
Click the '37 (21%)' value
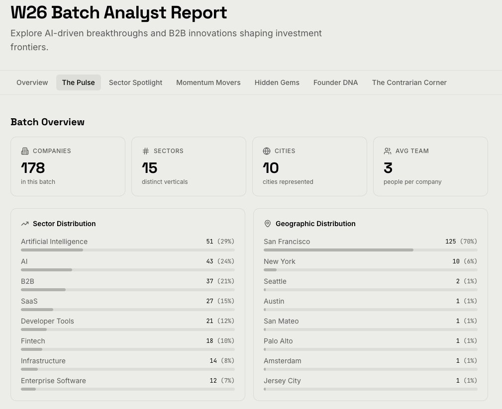tap(220, 281)
